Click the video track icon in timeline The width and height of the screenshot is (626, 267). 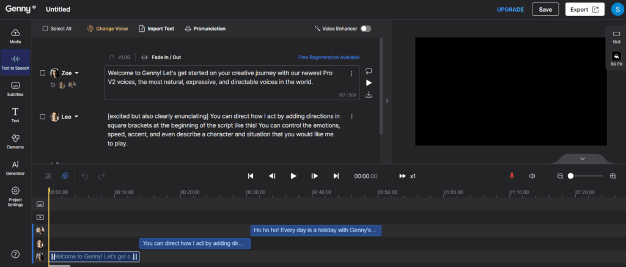pos(40,218)
